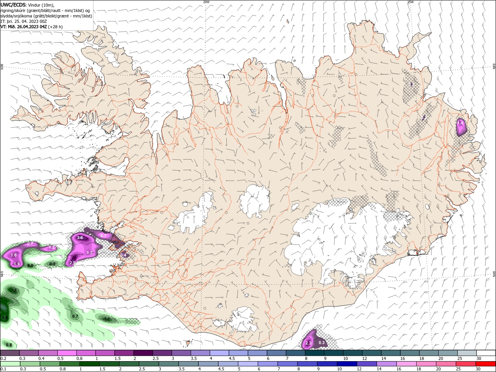This screenshot has width=496, height=372.
Task: Click the 0.8 rain value in the bottom-left map corner
Action: coord(9,345)
